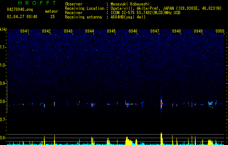The height and width of the screenshot is (145, 228).
Task: Click the 0950 time marker
Action: (220, 31)
